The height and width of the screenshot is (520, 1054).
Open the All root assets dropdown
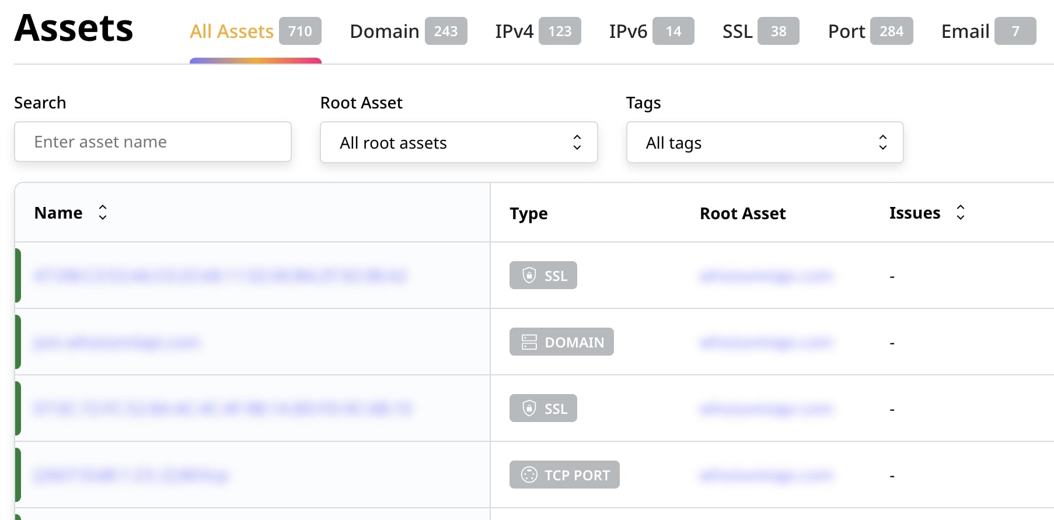click(459, 142)
